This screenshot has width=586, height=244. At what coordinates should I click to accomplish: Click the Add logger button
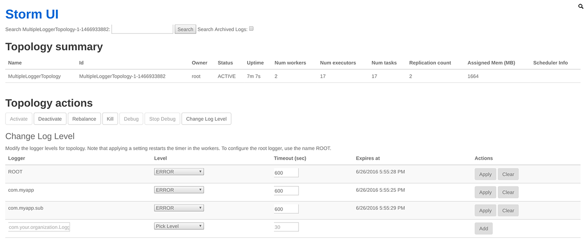pyautogui.click(x=483, y=228)
